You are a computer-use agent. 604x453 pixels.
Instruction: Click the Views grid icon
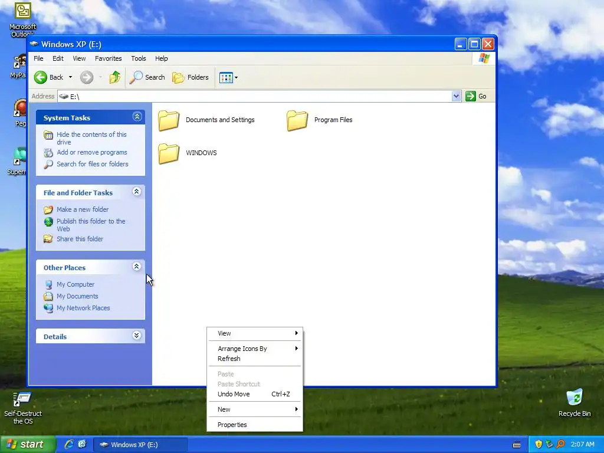pos(226,77)
